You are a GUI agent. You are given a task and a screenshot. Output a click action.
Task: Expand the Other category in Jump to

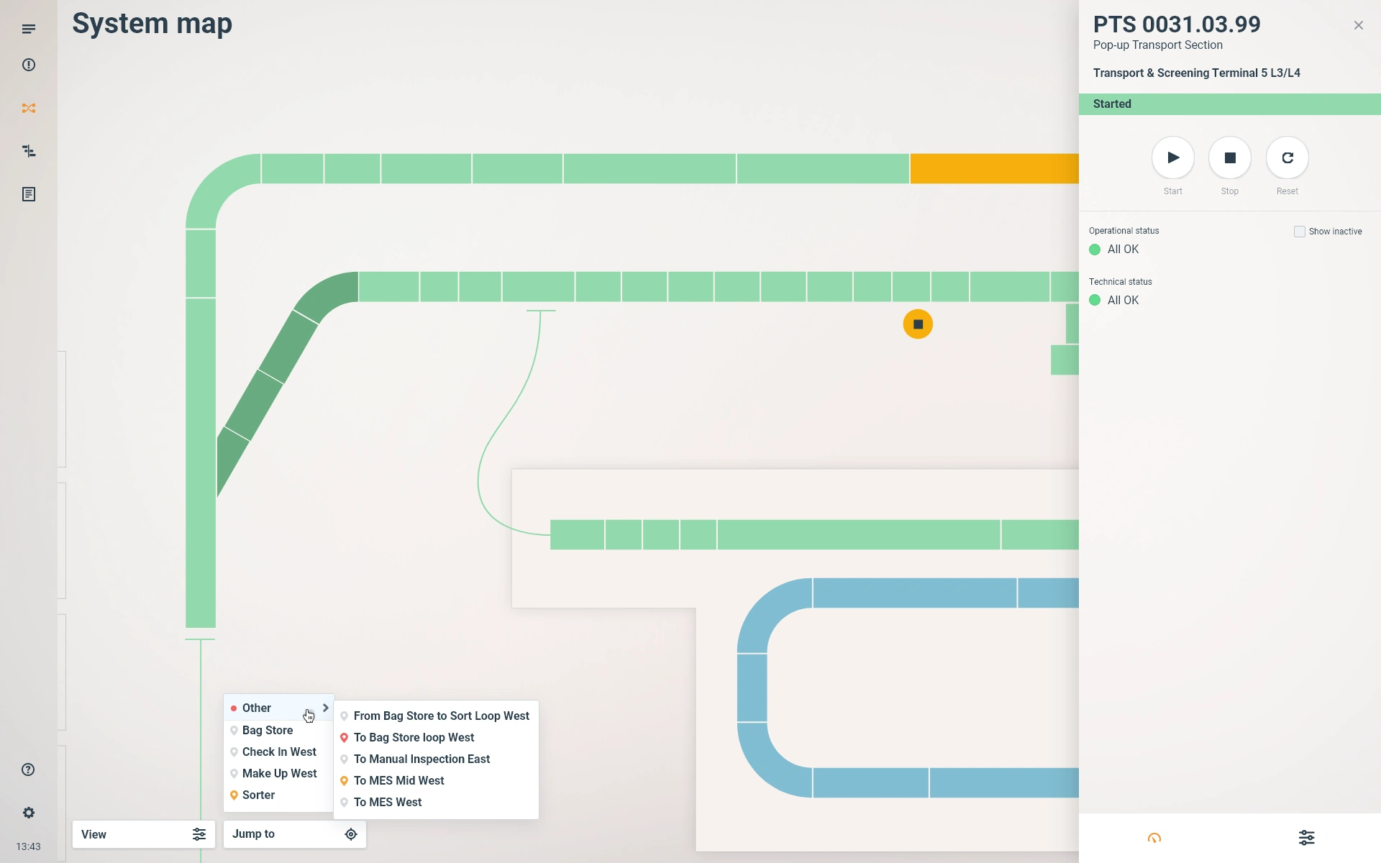tap(326, 707)
